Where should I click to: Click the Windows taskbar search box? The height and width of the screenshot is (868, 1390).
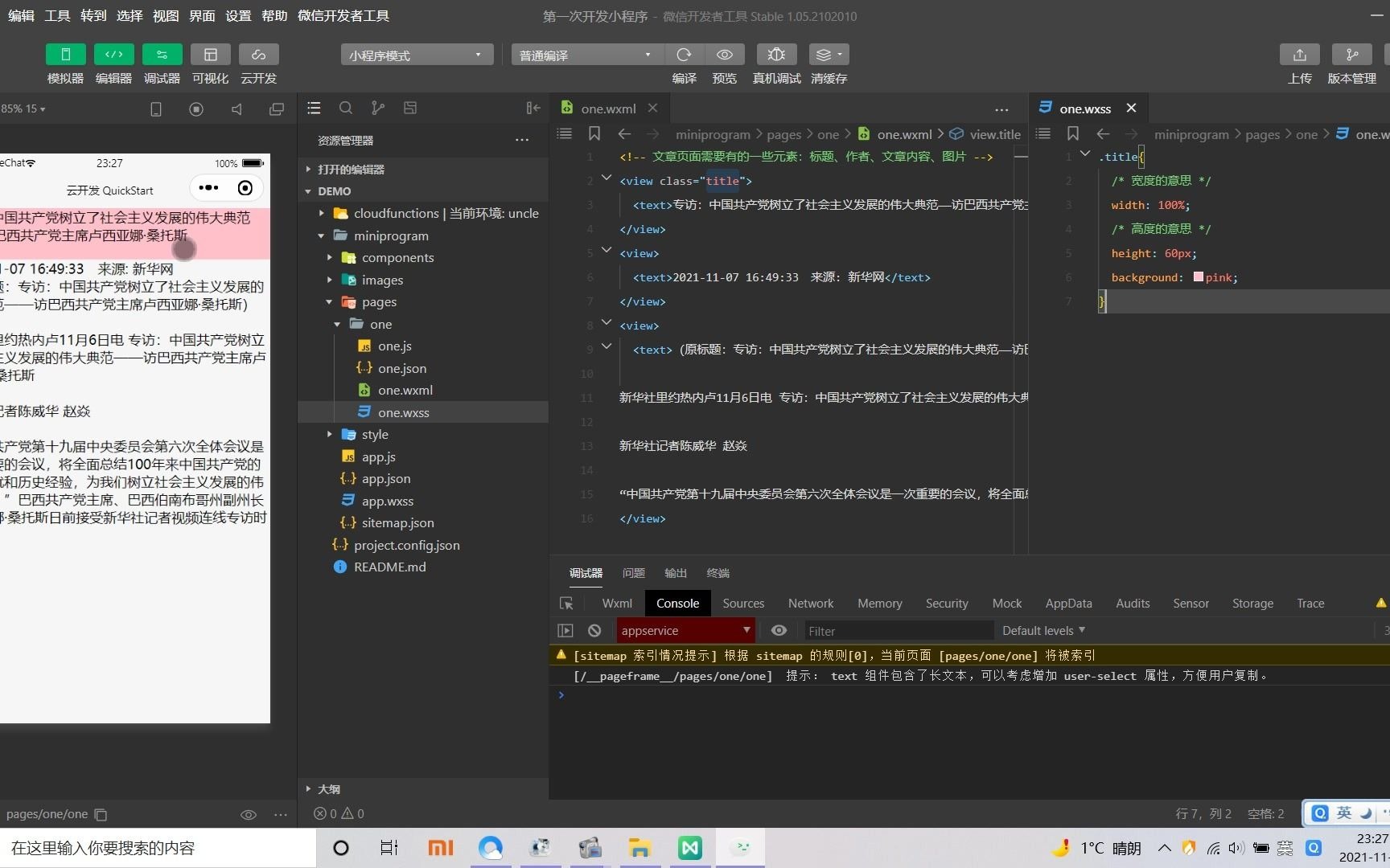(x=158, y=848)
